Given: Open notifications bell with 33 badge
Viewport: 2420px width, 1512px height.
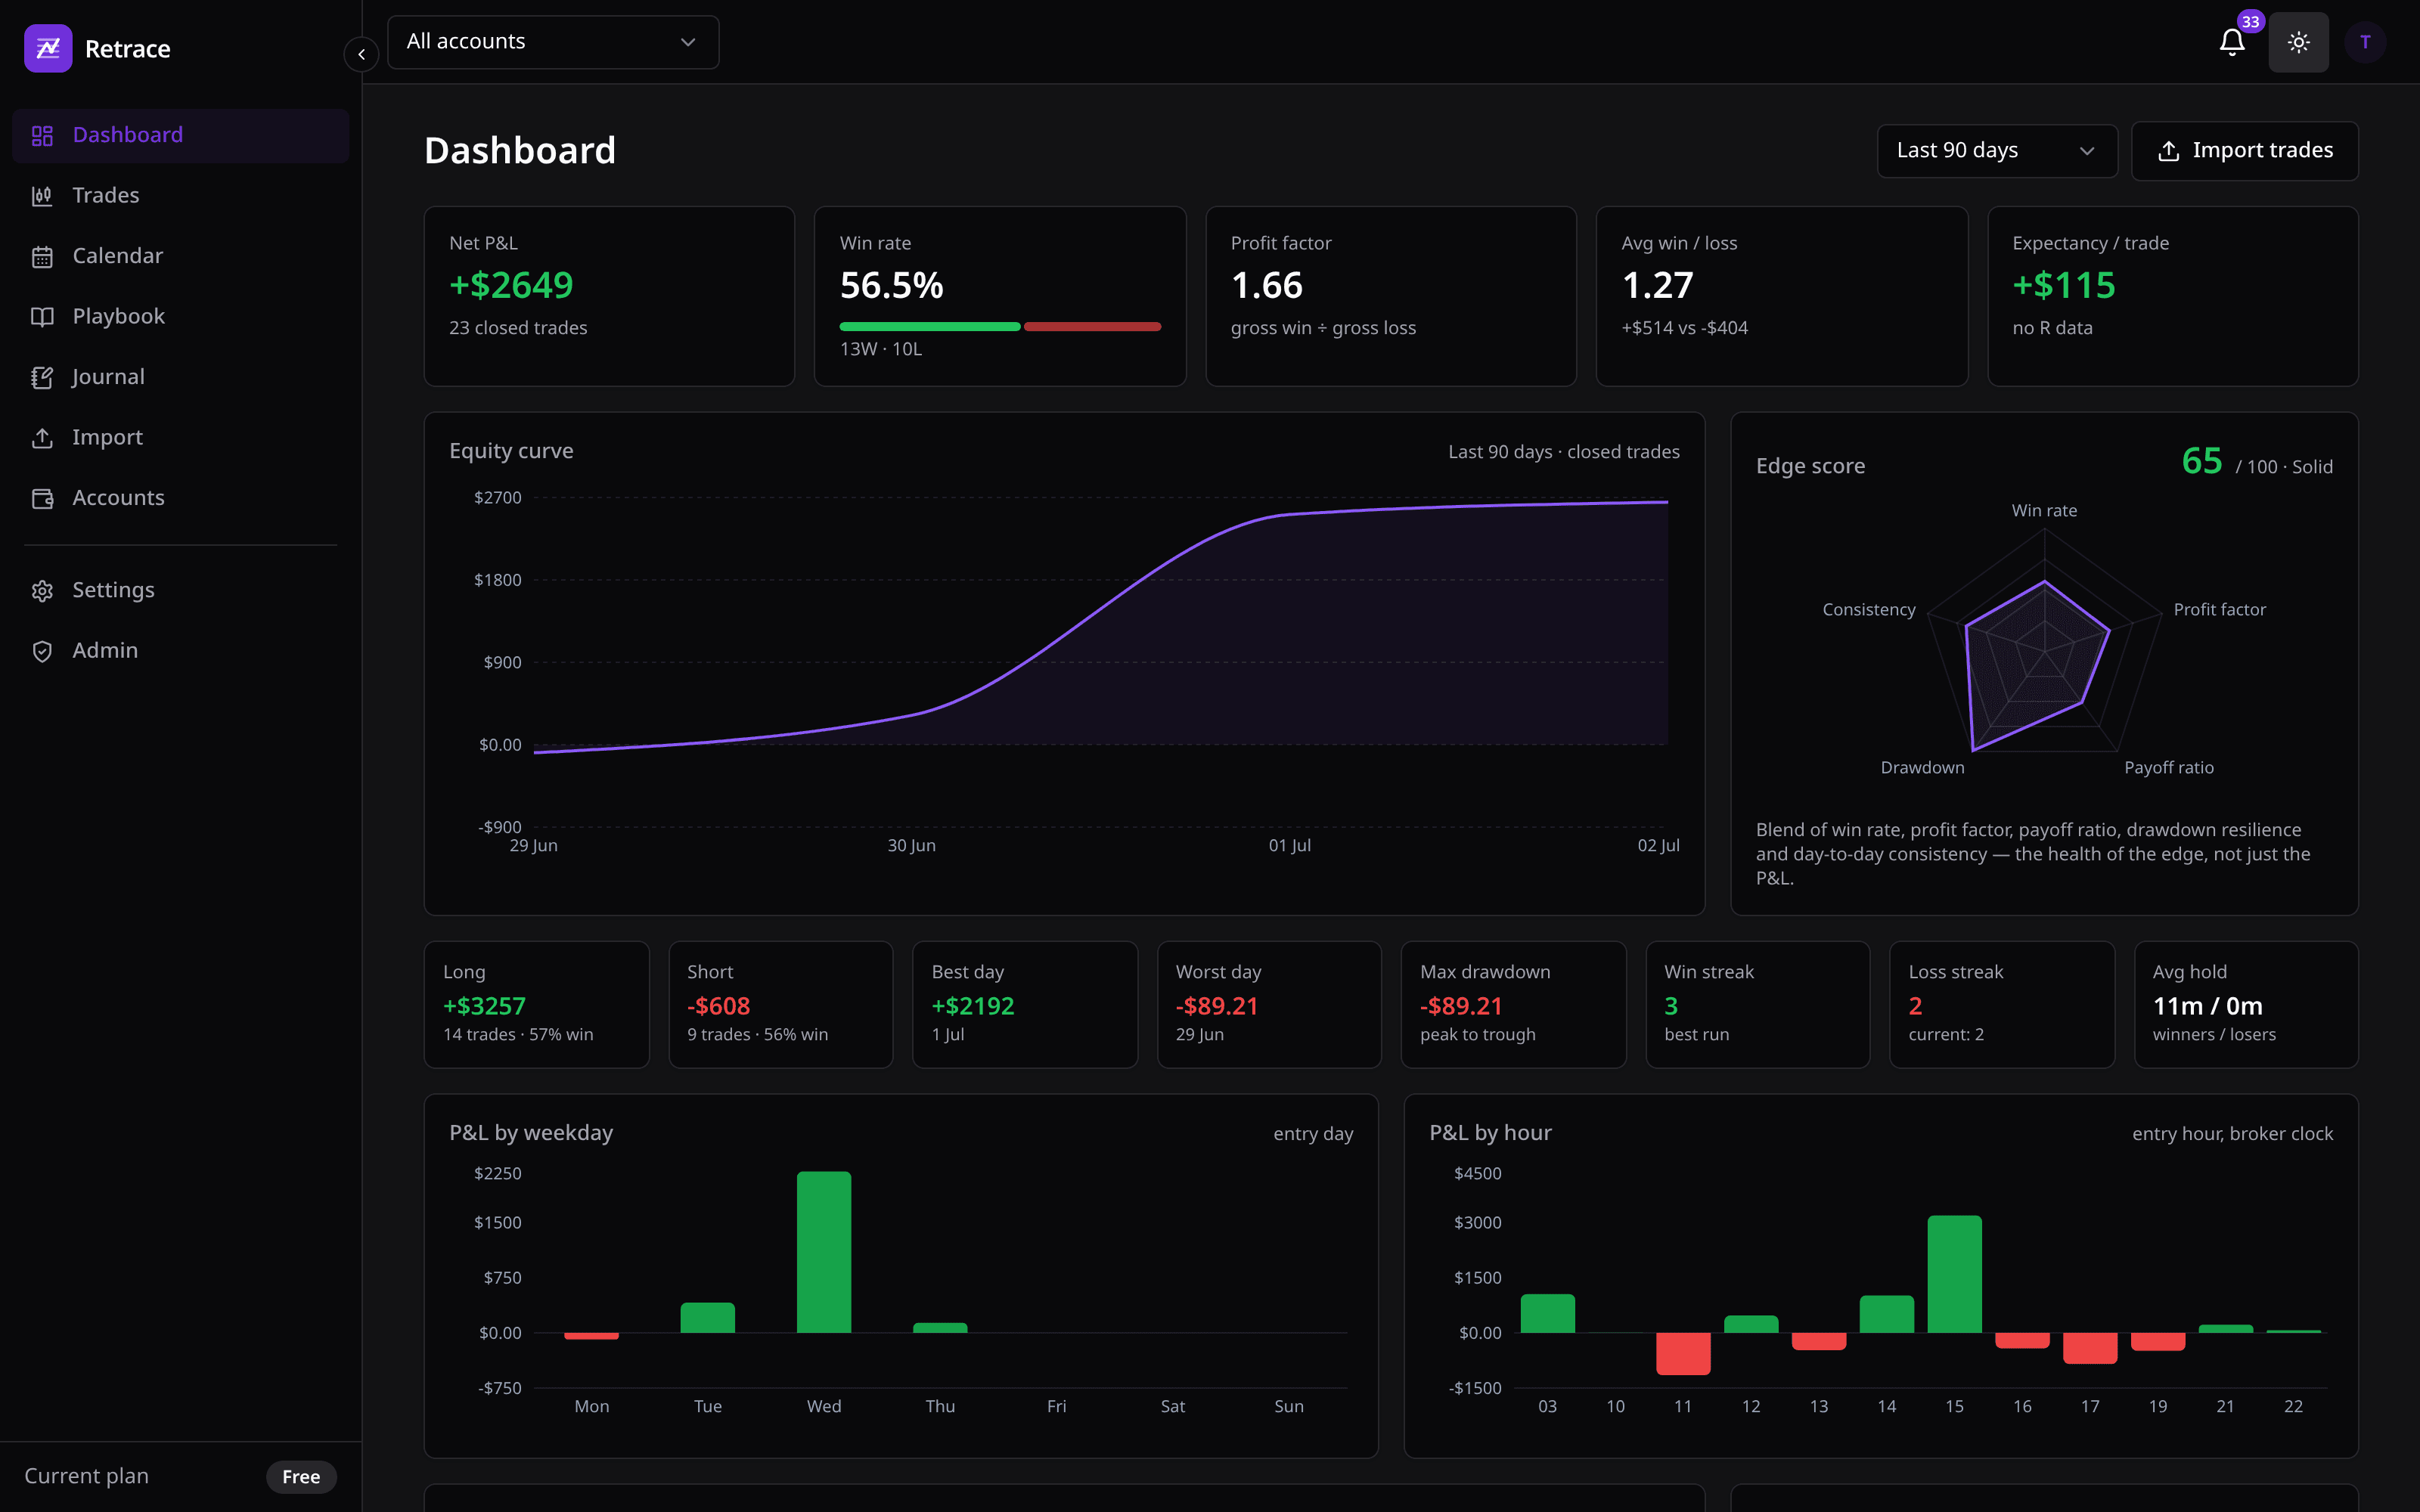Looking at the screenshot, I should coord(2232,42).
